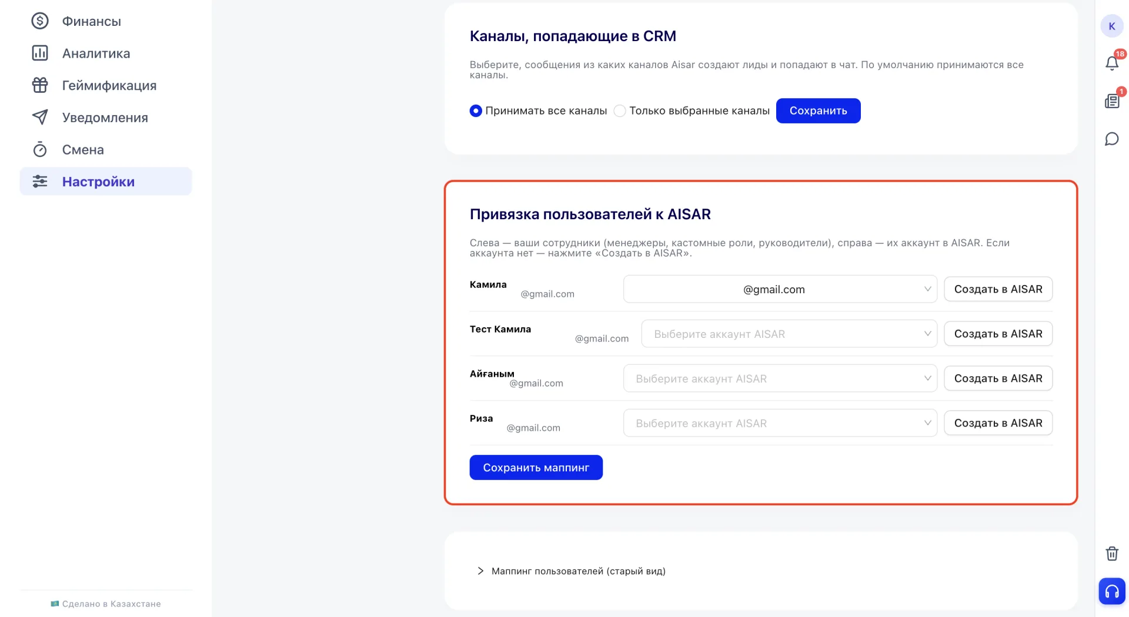Click 'Создать в AISAR' for Тест Камила

pos(998,334)
